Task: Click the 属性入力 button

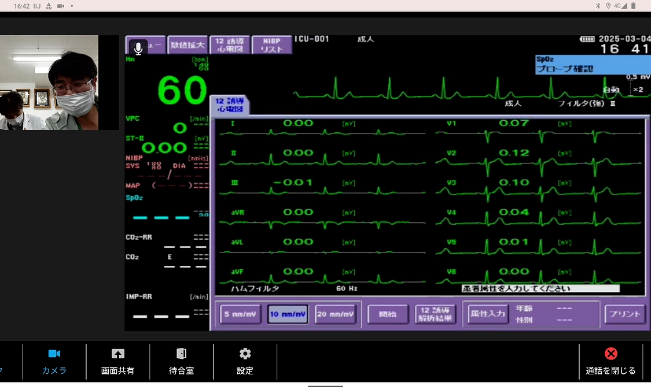Action: coord(488,314)
